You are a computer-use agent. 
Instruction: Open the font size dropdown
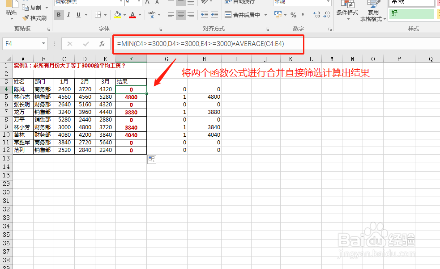[139, 2]
